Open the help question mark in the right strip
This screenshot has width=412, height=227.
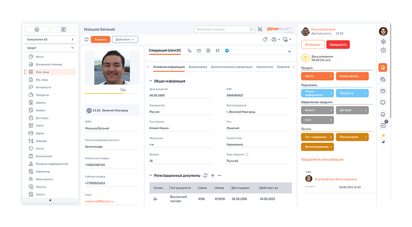point(383,50)
